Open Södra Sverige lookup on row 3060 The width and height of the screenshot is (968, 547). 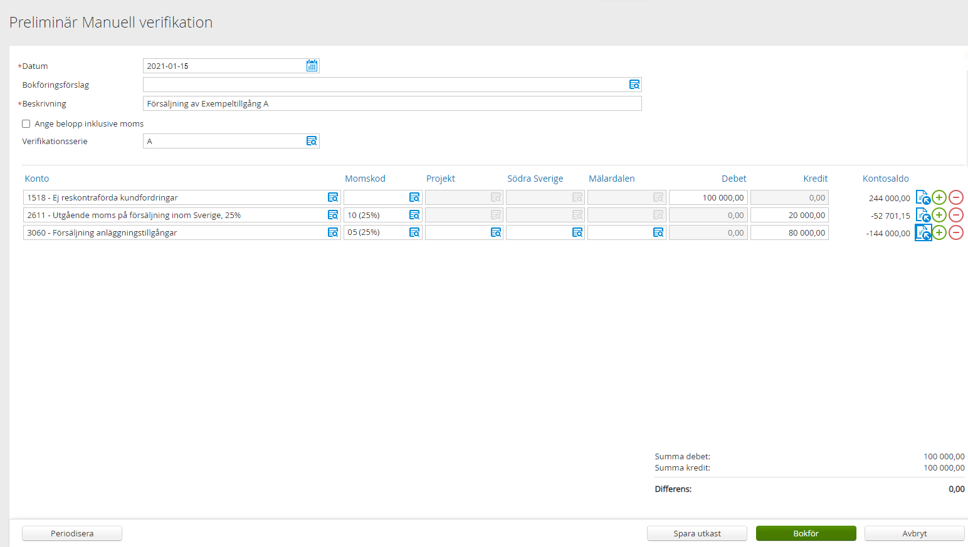tap(577, 232)
